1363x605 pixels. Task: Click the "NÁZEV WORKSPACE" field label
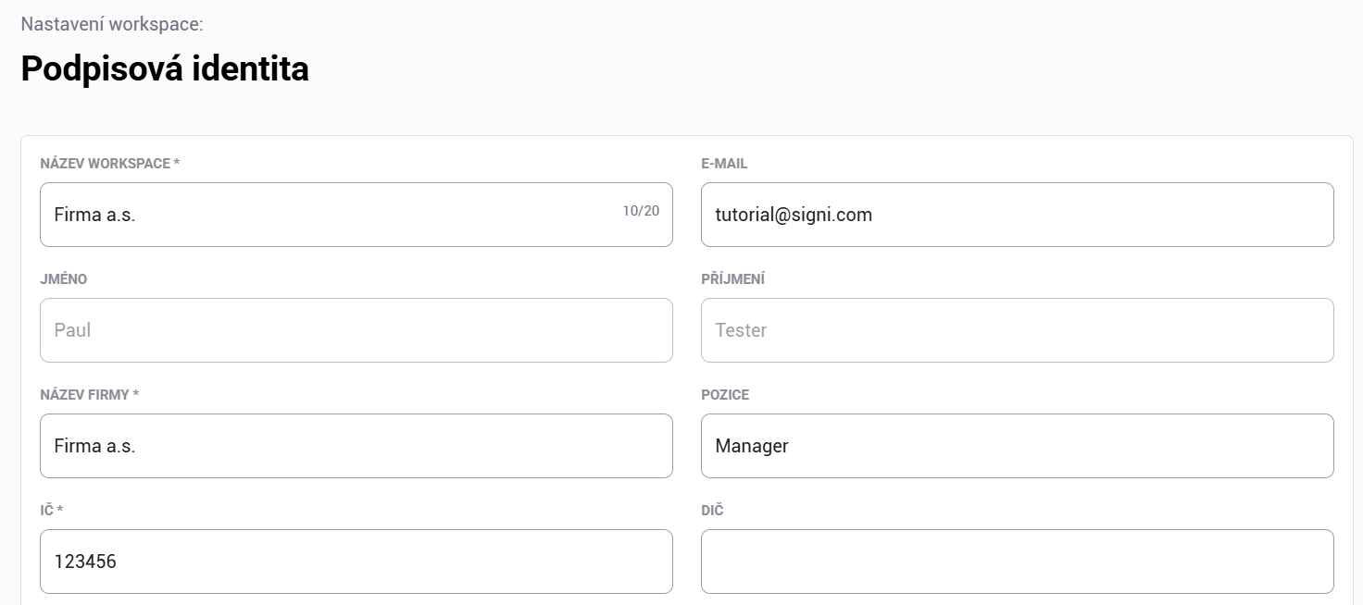105,164
